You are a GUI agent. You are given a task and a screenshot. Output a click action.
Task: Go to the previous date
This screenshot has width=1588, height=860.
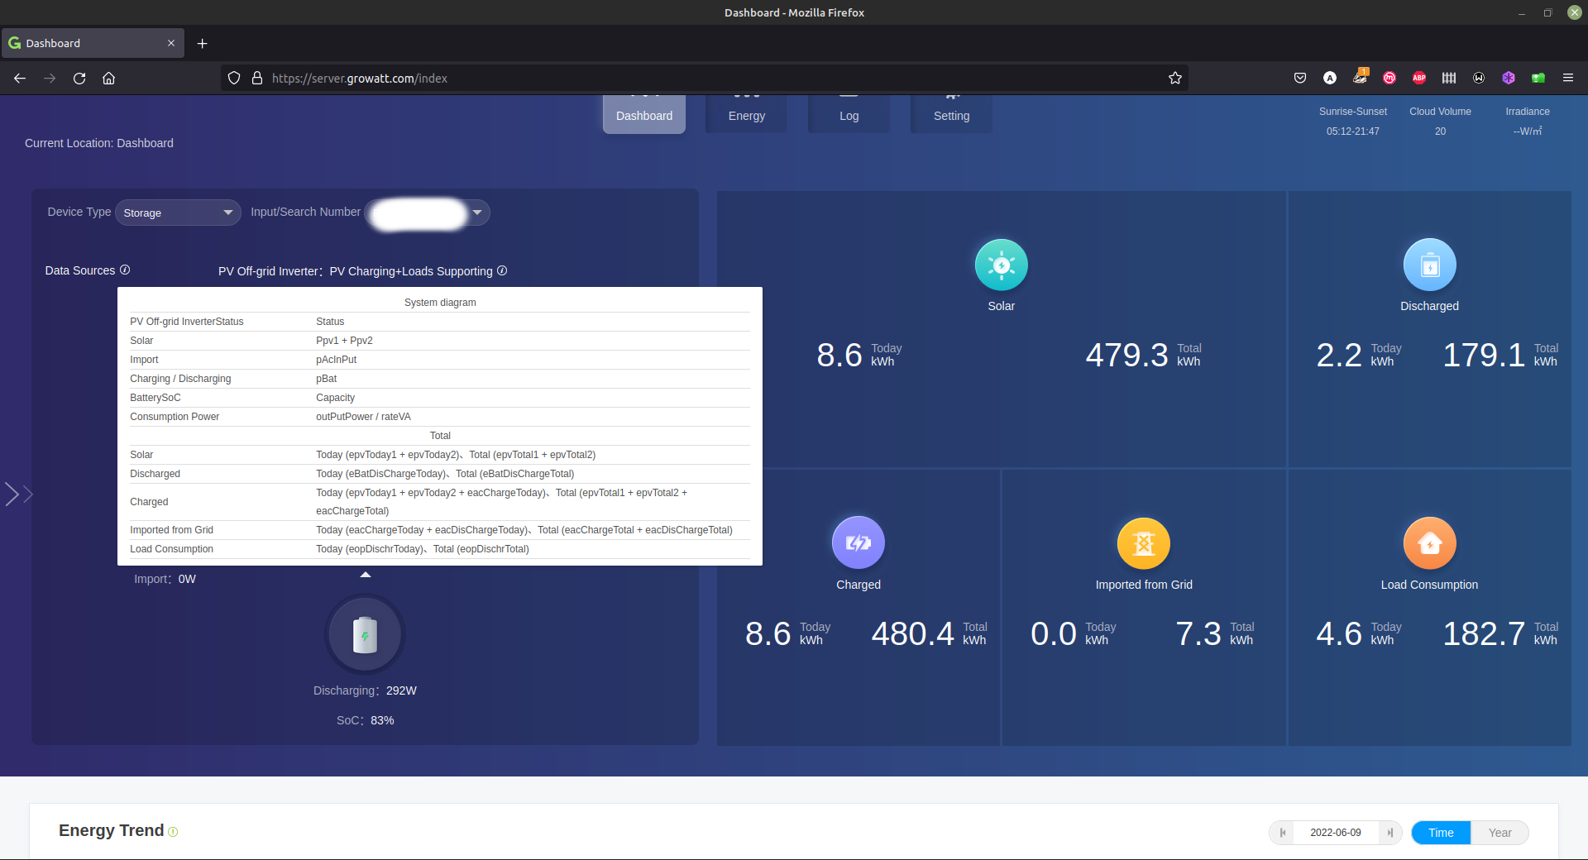coord(1283,833)
